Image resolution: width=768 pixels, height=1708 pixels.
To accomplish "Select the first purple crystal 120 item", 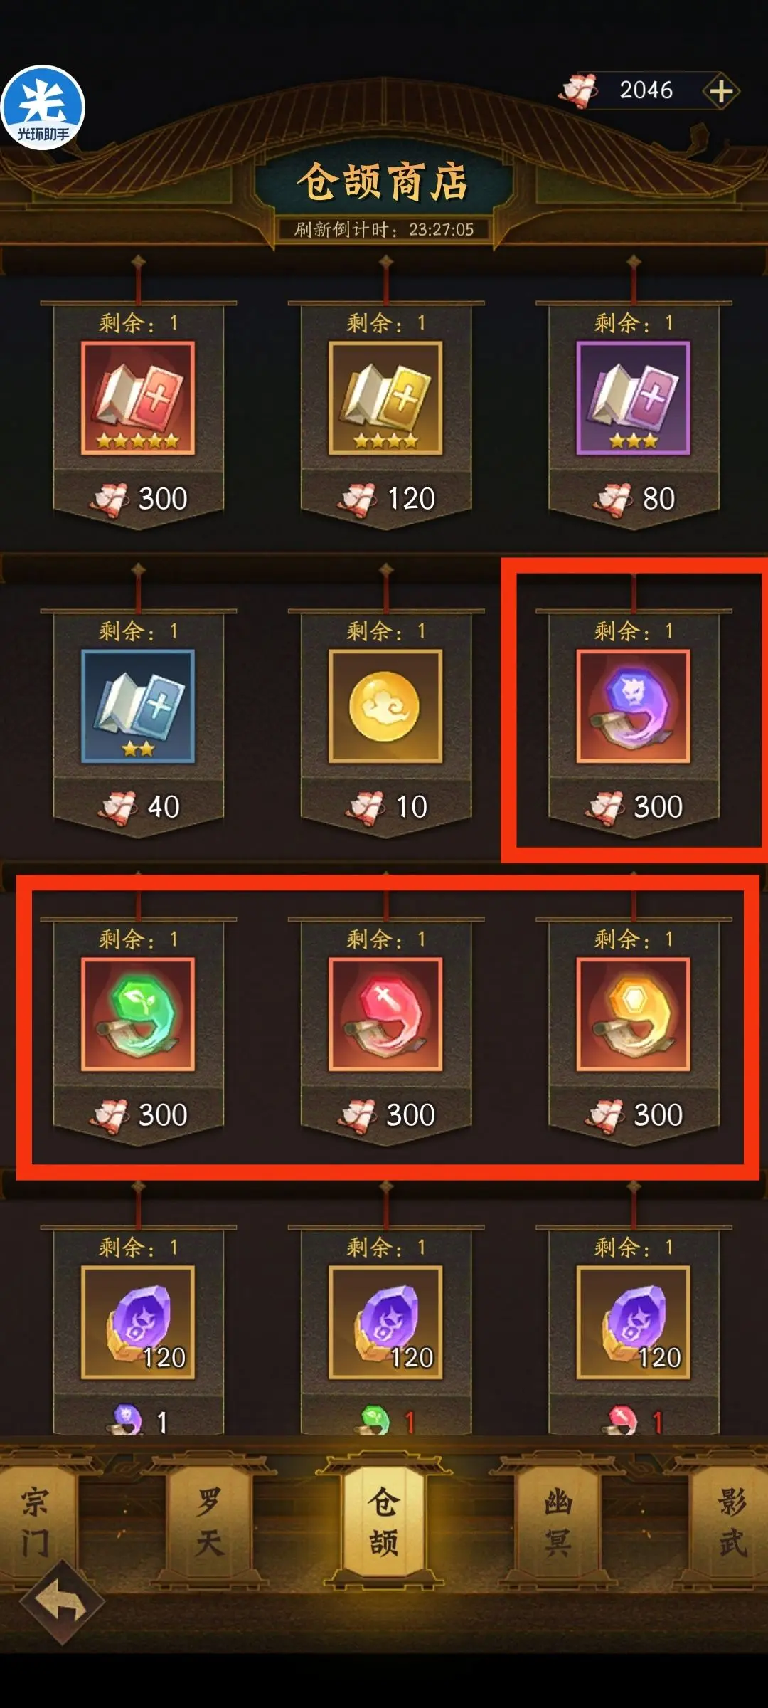I will point(138,1322).
